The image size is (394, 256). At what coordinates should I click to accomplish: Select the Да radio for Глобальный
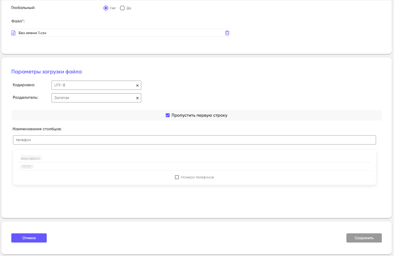pos(122,8)
